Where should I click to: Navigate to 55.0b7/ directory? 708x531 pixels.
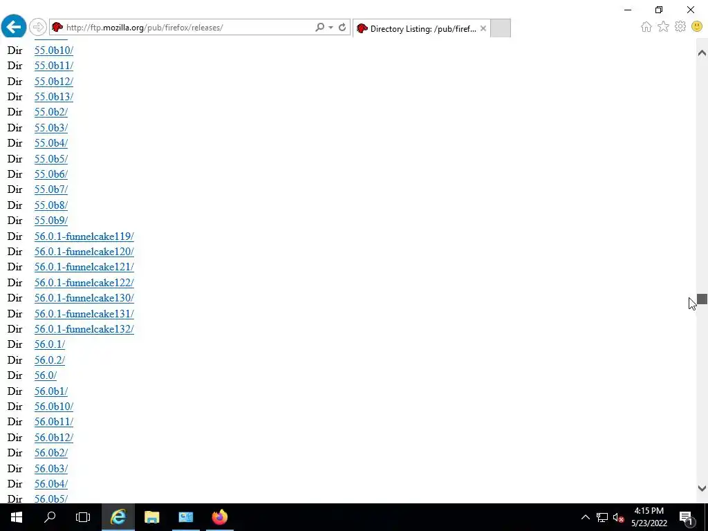(x=51, y=189)
